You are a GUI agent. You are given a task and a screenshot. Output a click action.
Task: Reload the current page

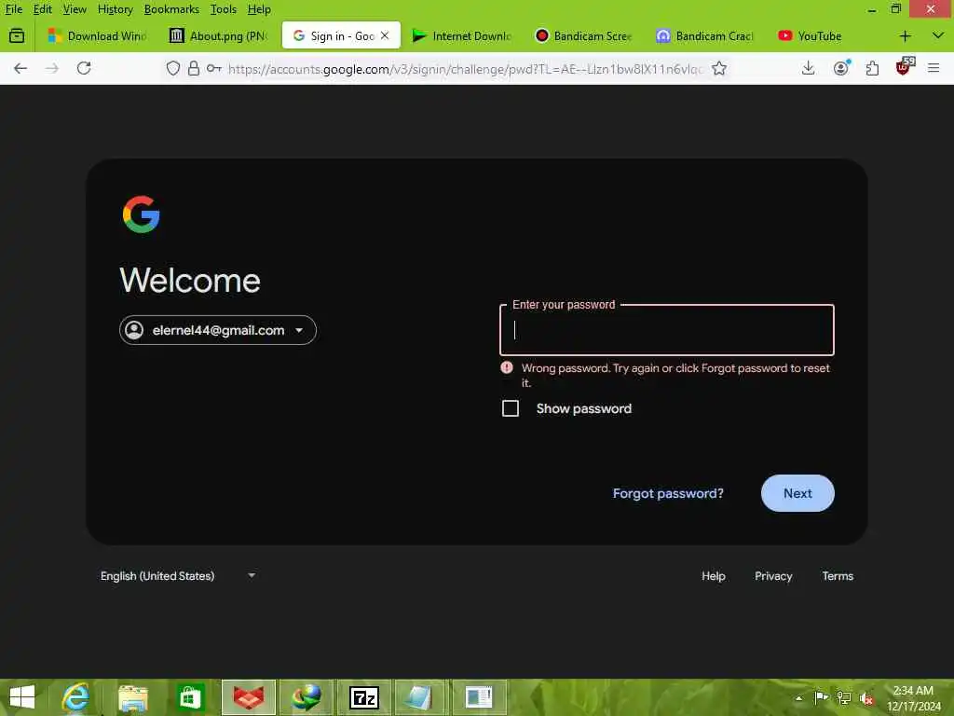coord(84,68)
